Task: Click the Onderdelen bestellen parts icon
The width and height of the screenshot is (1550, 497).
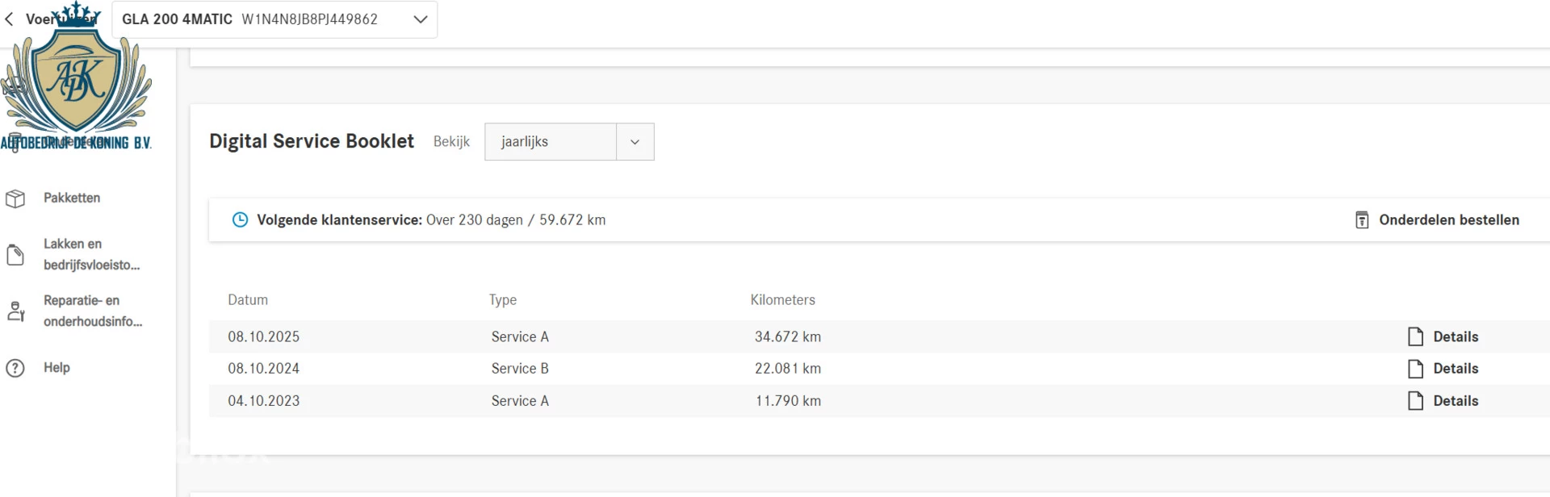Action: tap(1361, 220)
